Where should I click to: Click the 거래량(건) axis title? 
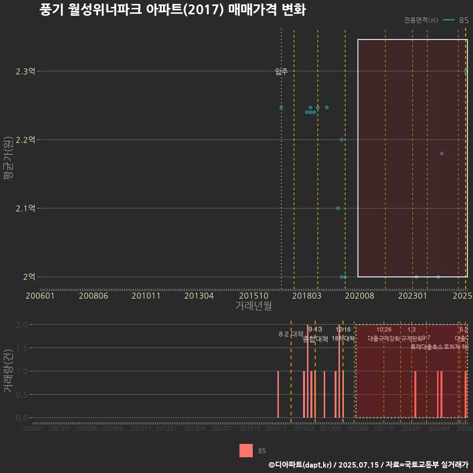(x=8, y=371)
